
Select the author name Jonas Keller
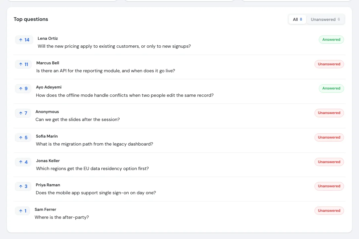(x=48, y=161)
